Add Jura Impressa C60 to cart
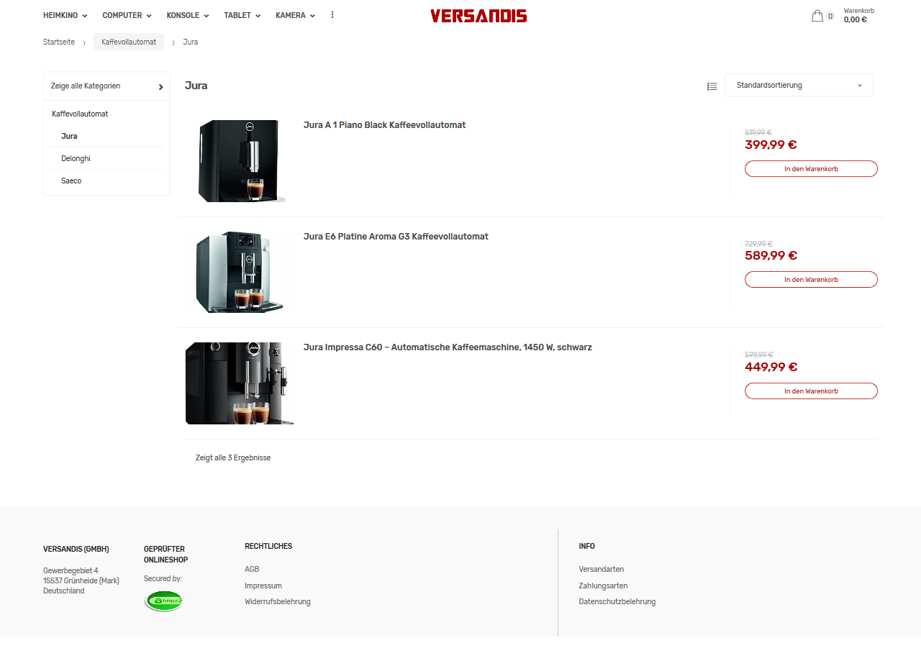This screenshot has width=921, height=656. coord(811,391)
